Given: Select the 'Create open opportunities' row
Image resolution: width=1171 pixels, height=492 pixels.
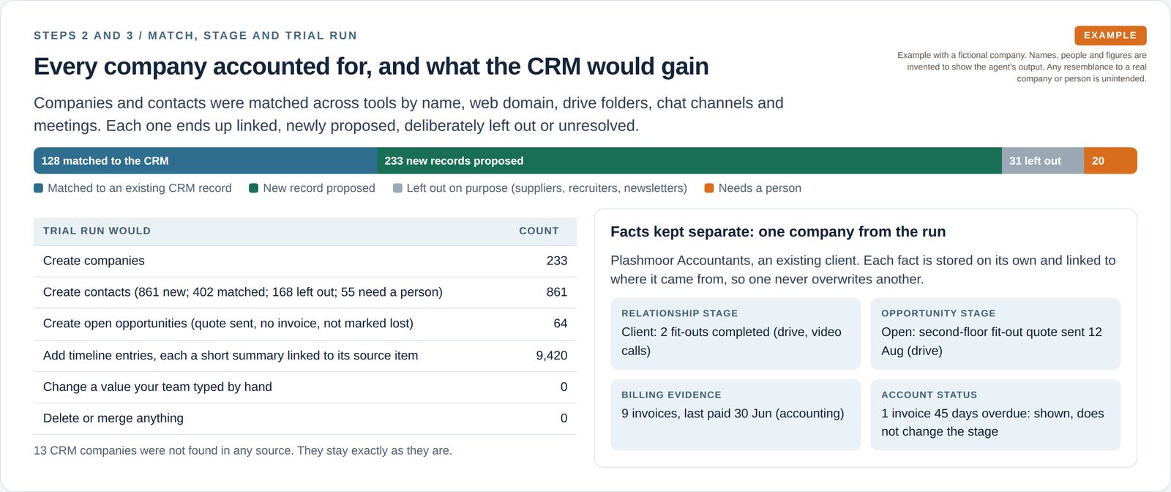Looking at the screenshot, I should pyautogui.click(x=305, y=324).
